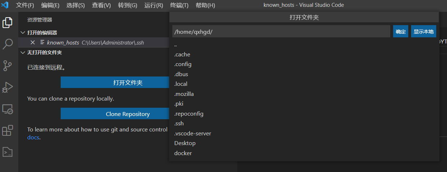Select the .local folder entry
Image resolution: width=447 pixels, height=172 pixels.
pyautogui.click(x=304, y=84)
